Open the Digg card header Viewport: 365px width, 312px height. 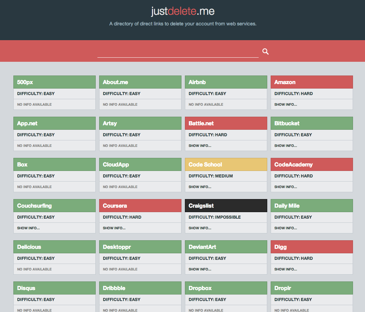[x=311, y=247]
